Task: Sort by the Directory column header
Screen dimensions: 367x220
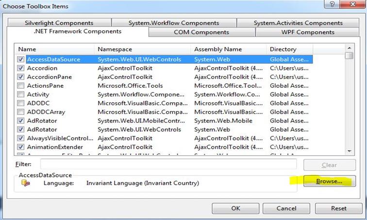Action: point(289,49)
